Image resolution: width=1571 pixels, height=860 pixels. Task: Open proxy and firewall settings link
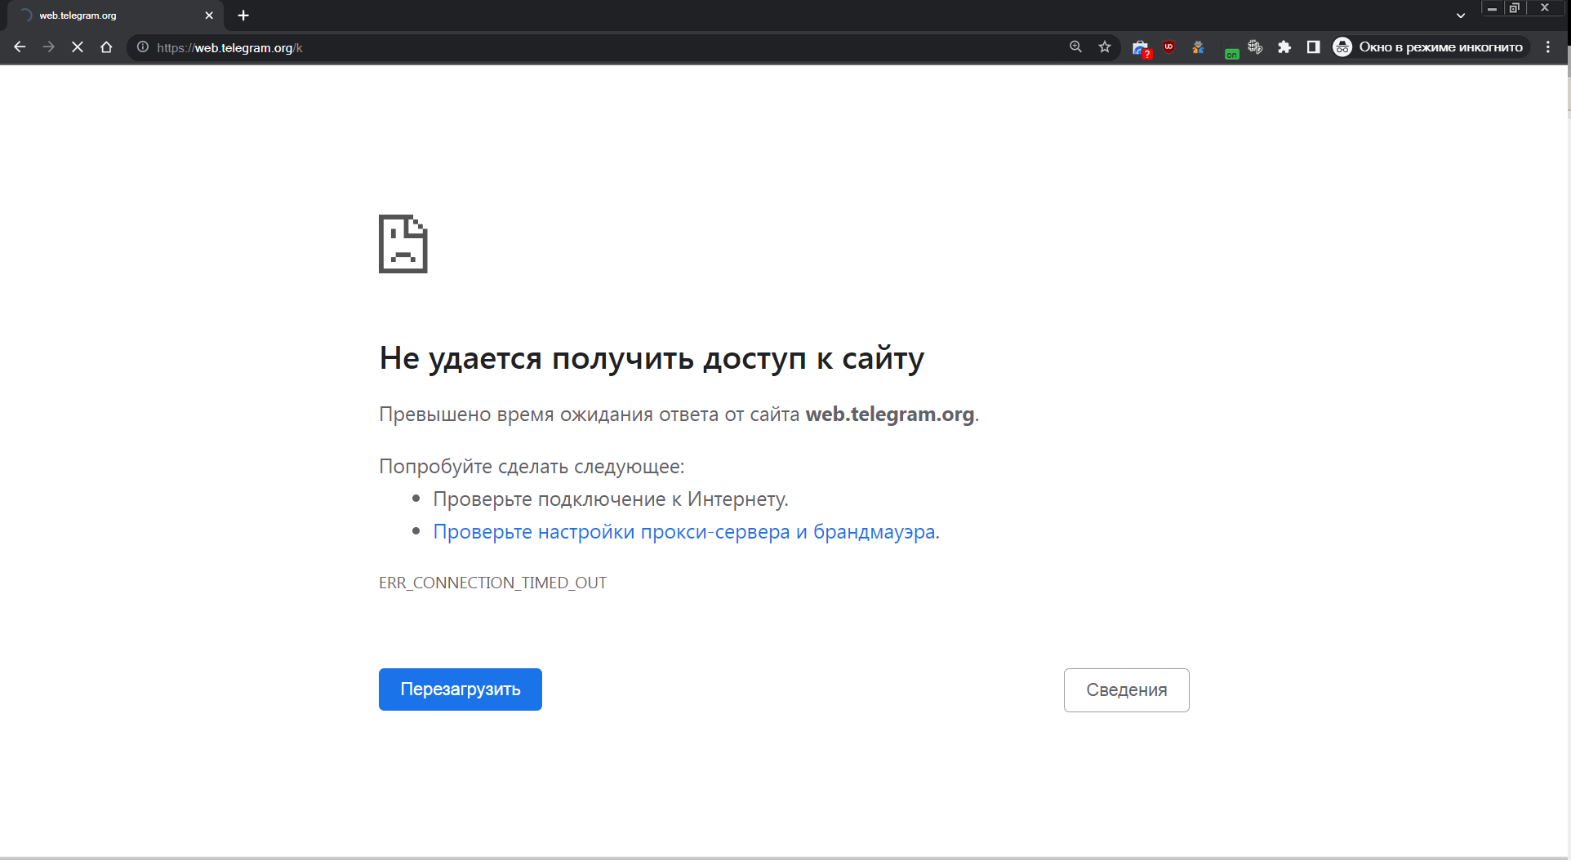coord(686,532)
